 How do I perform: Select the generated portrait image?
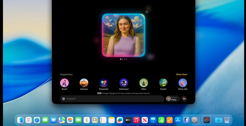(123, 35)
